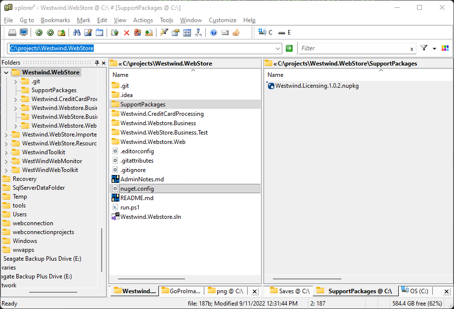The height and width of the screenshot is (309, 454).
Task: Go forward with the green right arrow
Action: [x=50, y=33]
